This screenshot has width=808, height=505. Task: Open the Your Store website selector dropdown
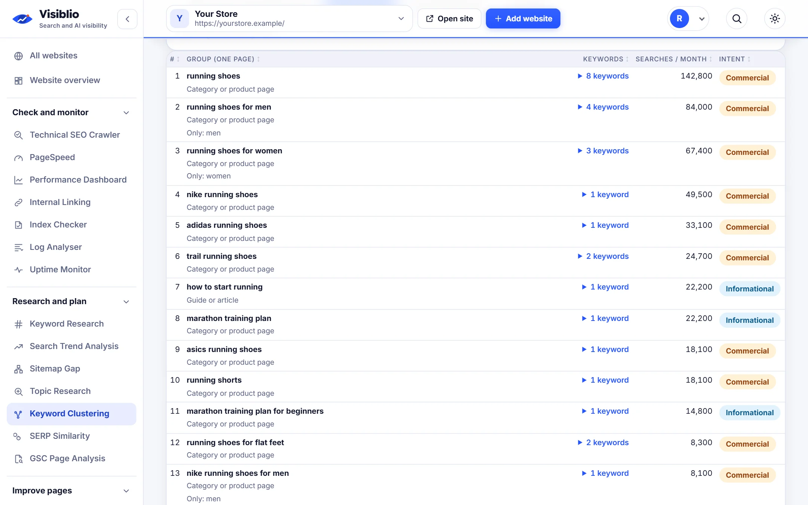tap(289, 19)
